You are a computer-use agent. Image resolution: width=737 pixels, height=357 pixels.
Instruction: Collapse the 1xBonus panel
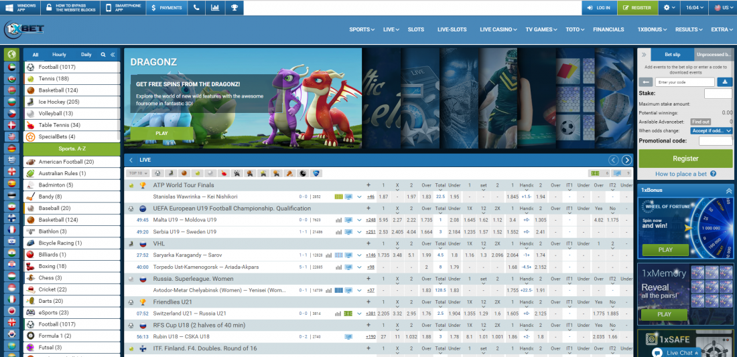[x=728, y=191]
